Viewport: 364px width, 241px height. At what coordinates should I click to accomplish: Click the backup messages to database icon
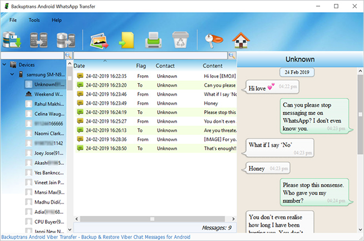coord(12,40)
